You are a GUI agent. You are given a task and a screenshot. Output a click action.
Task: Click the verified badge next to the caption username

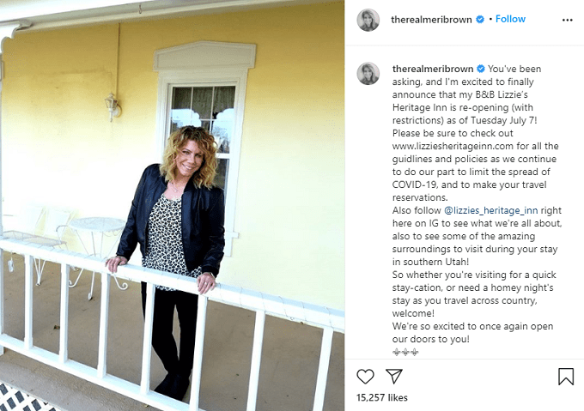click(x=481, y=69)
